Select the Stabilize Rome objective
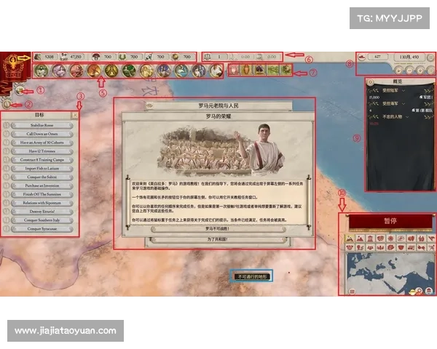The image size is (437, 349). 42,125
